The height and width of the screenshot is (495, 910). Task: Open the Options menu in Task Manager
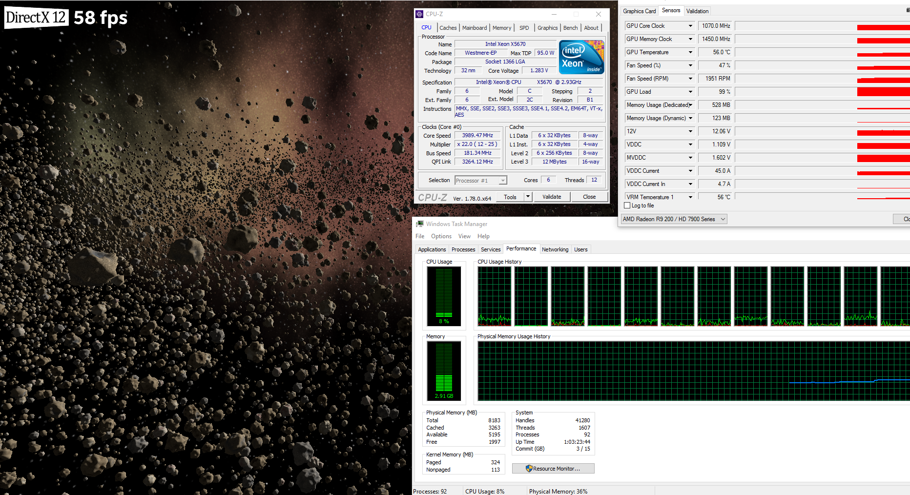(x=441, y=236)
